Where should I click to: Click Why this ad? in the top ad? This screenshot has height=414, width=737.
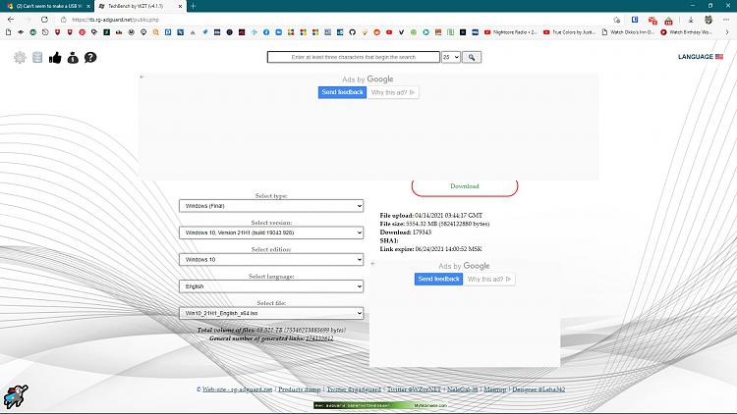click(393, 92)
